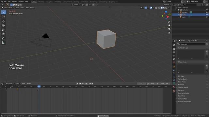The height and width of the screenshot is (117, 209).
Task: Open the Texture properties tab icon
Action: (x=174, y=91)
